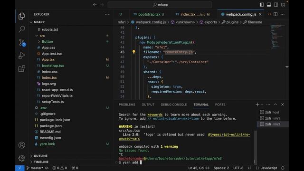Follow the keywords link in terminal
The width and height of the screenshot is (304, 171).
(155, 114)
